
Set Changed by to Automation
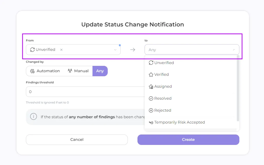pyautogui.click(x=45, y=71)
